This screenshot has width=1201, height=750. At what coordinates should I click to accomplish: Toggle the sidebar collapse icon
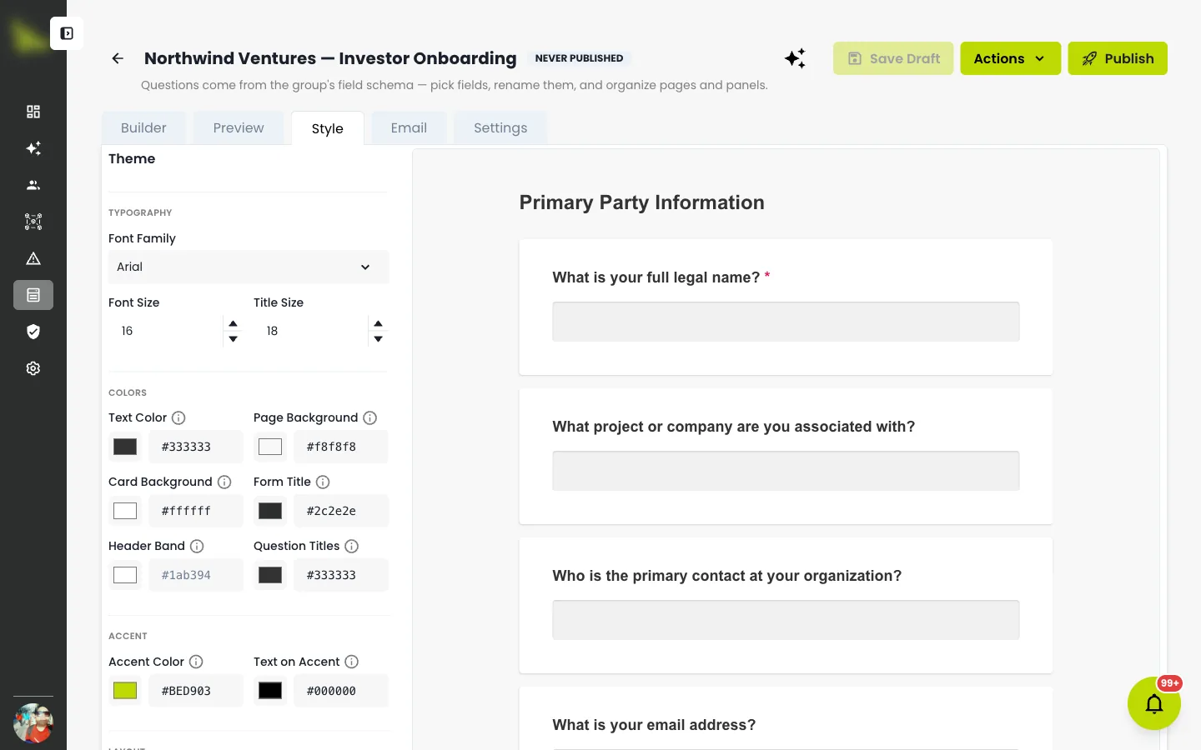coord(67,33)
